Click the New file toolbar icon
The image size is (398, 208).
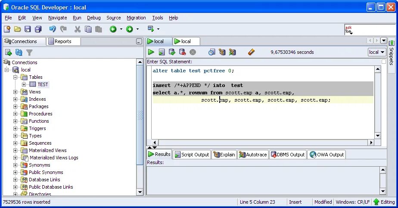point(7,29)
